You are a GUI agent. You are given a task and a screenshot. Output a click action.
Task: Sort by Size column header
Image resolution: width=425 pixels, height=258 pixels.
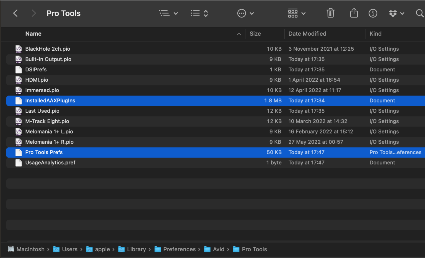coord(255,34)
